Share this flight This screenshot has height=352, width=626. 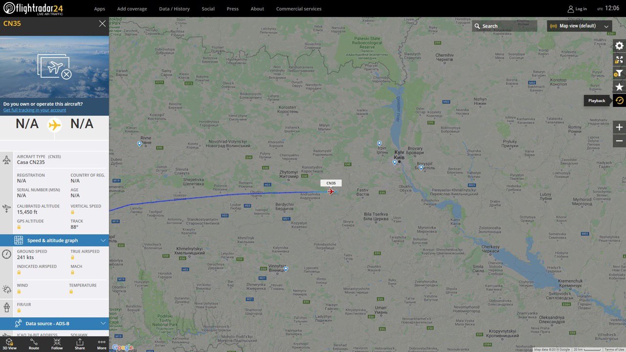point(80,344)
